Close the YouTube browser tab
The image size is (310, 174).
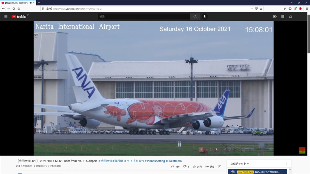point(33,3)
